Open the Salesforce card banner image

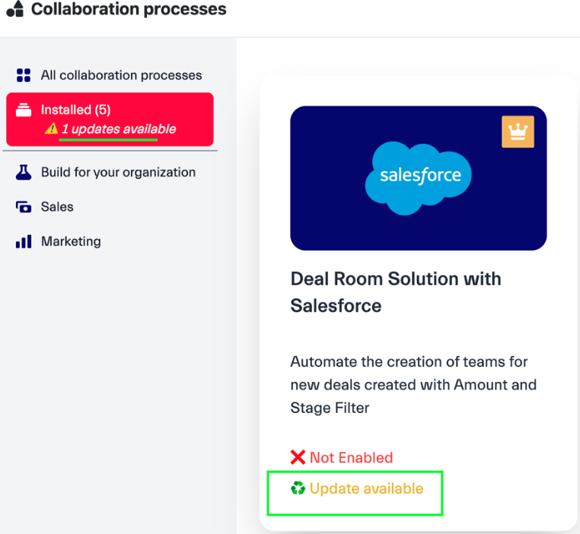pyautogui.click(x=418, y=178)
